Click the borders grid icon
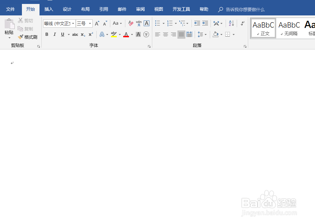 pyautogui.click(x=228, y=34)
